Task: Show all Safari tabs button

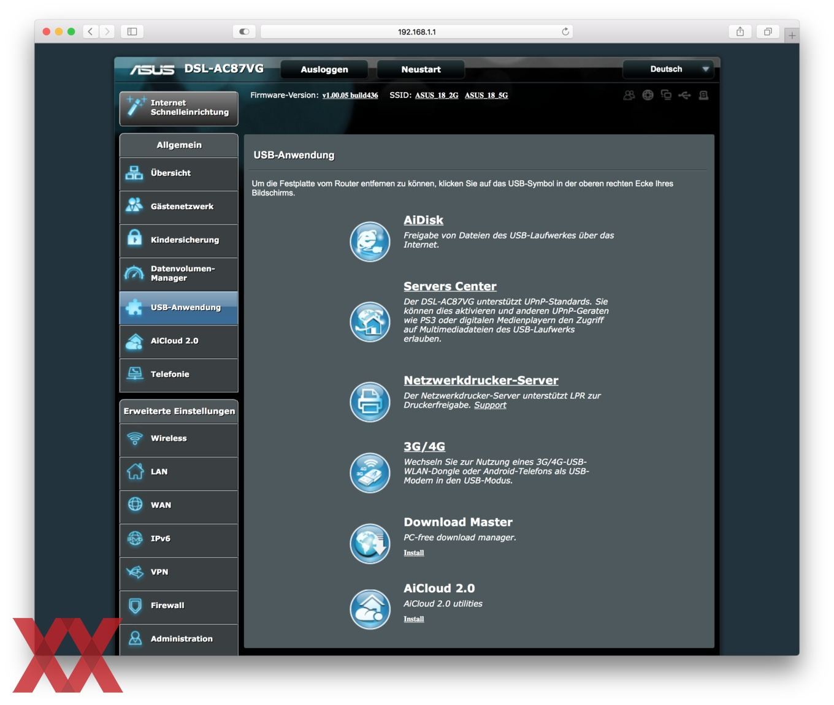Action: 768,31
